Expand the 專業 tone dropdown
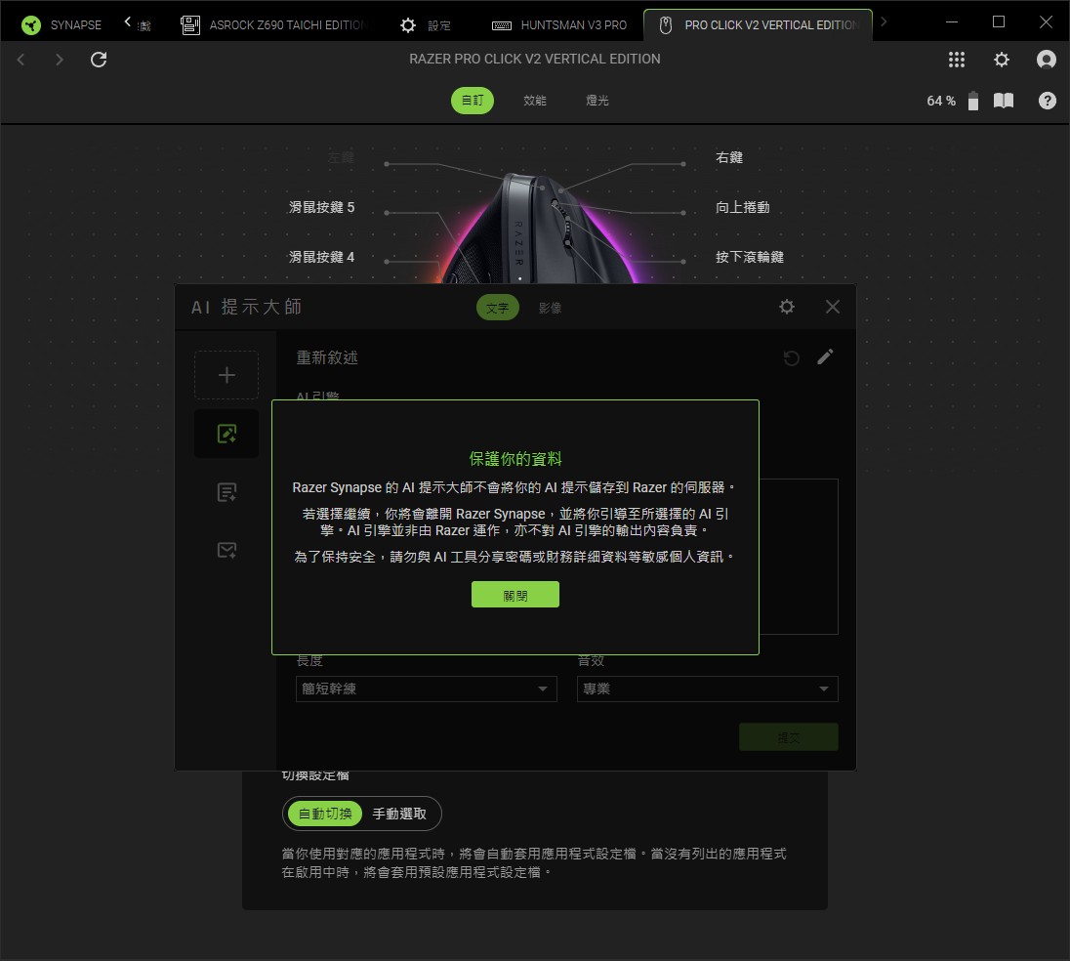 (x=707, y=689)
